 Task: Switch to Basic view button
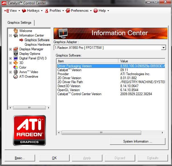[x=20, y=158]
